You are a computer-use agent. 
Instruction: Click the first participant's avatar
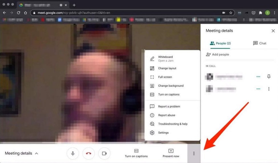pos(209,77)
